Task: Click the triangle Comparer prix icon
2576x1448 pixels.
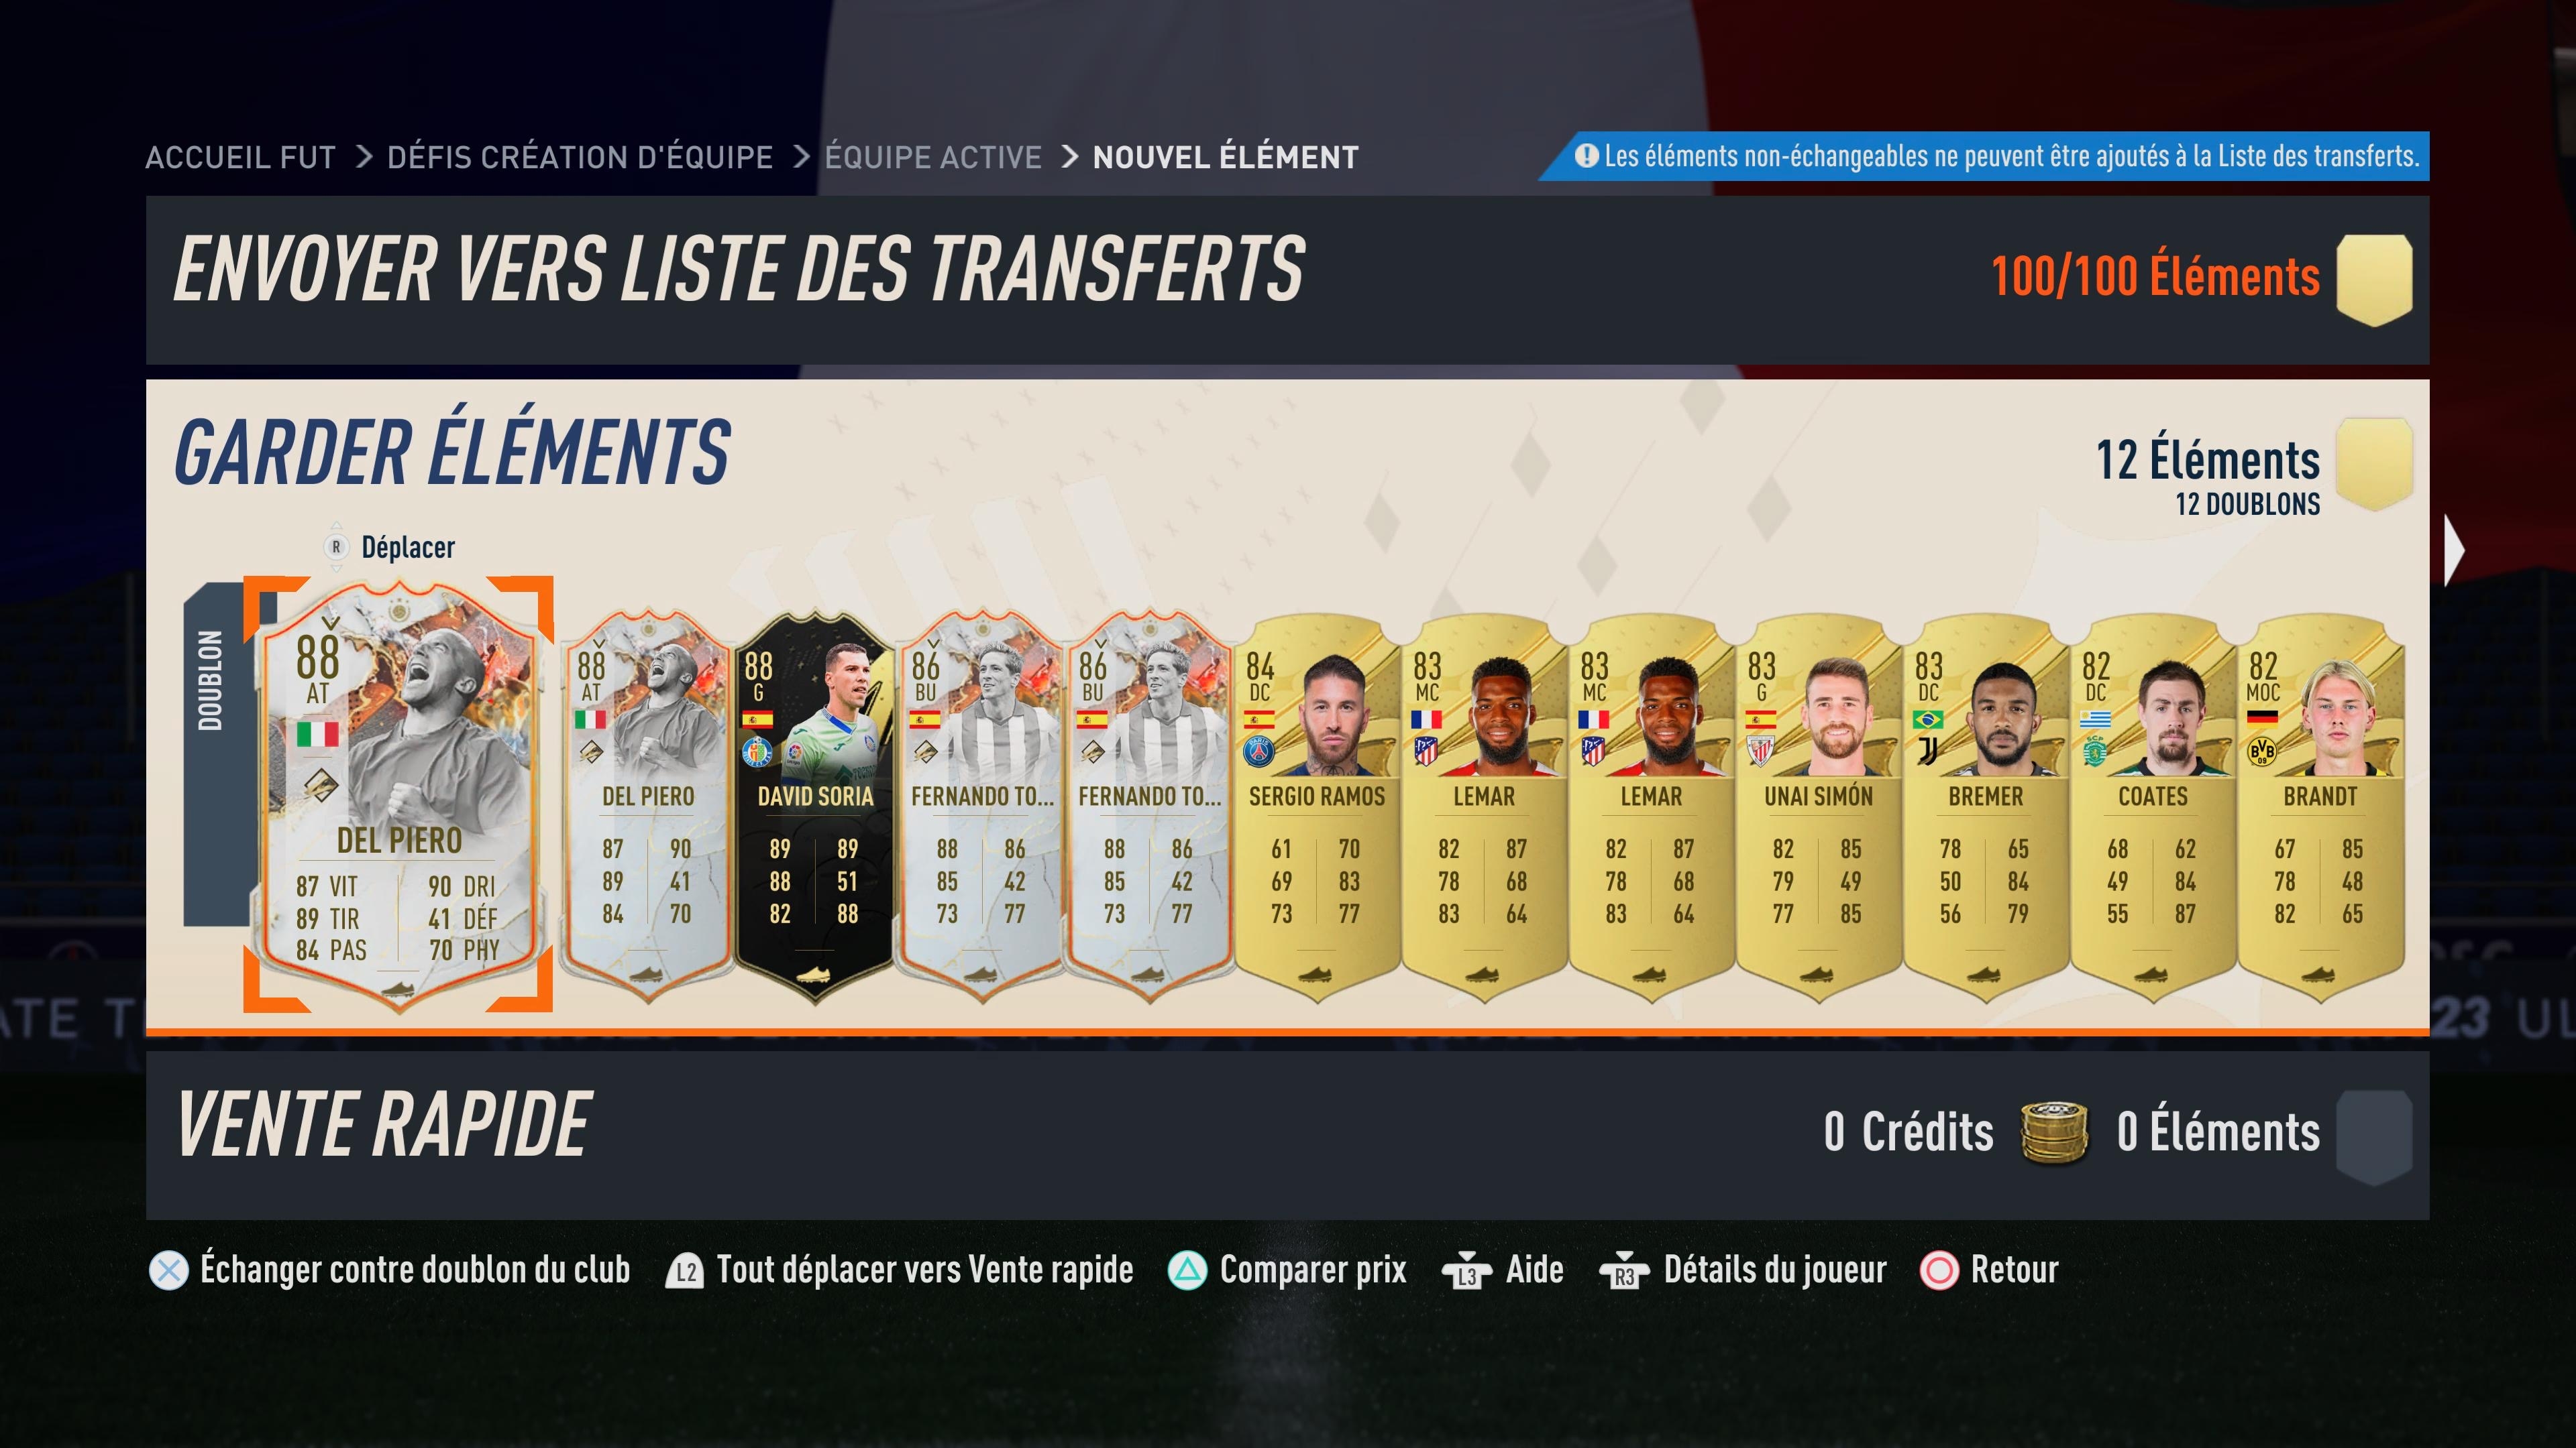Action: (x=1187, y=1271)
